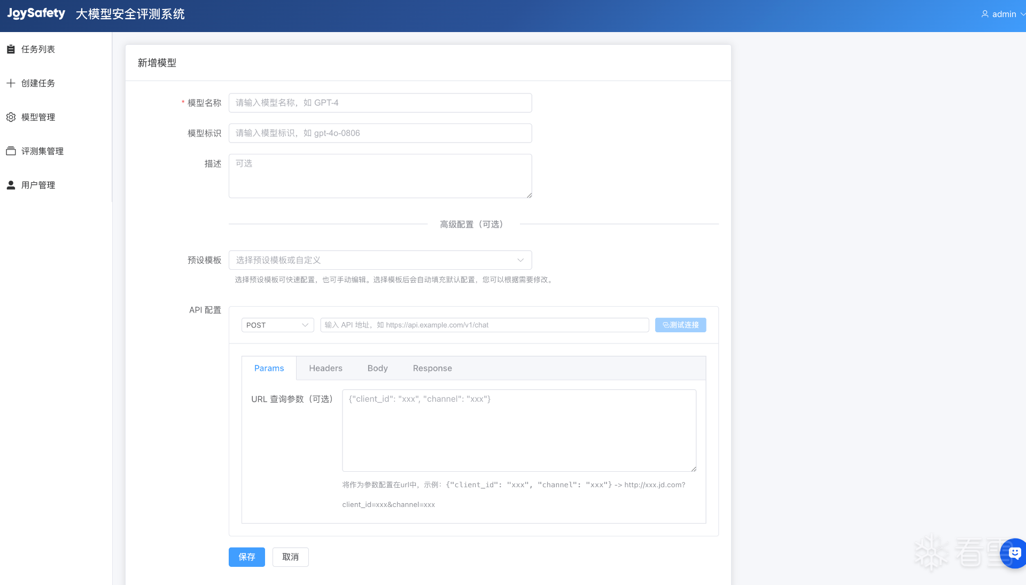Click the plus icon for create task
Screen dimensions: 1026x585
point(11,83)
